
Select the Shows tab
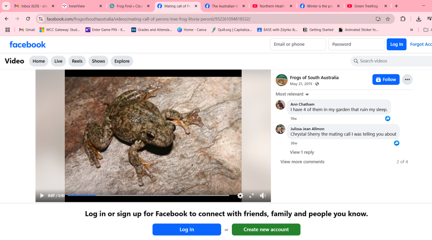pos(98,61)
